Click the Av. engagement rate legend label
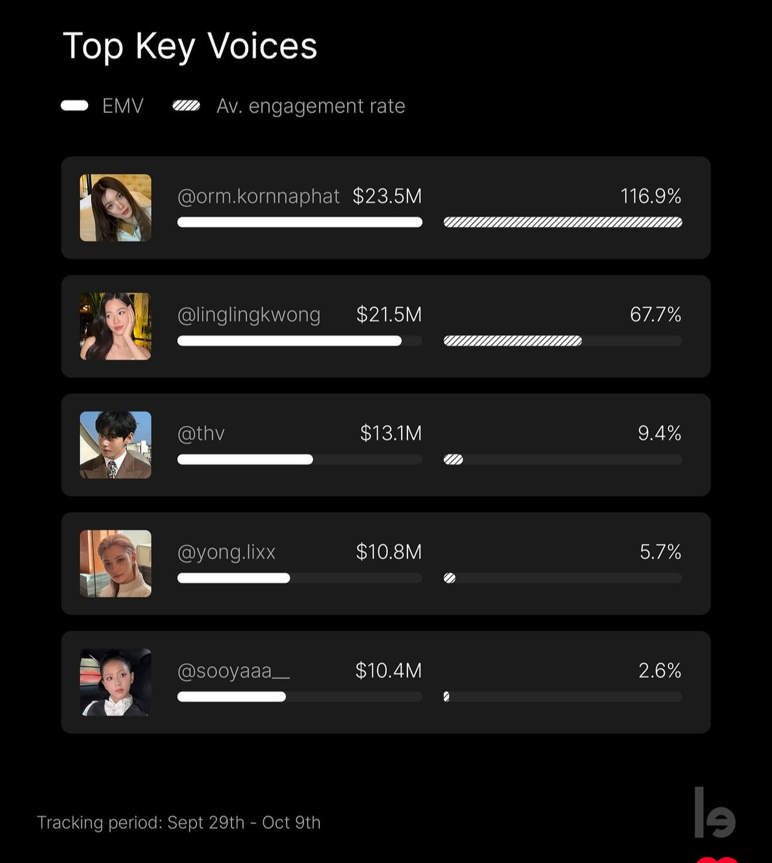The height and width of the screenshot is (863, 772). pos(311,106)
